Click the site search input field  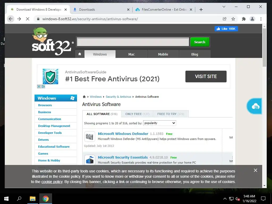pyautogui.click(x=133, y=42)
